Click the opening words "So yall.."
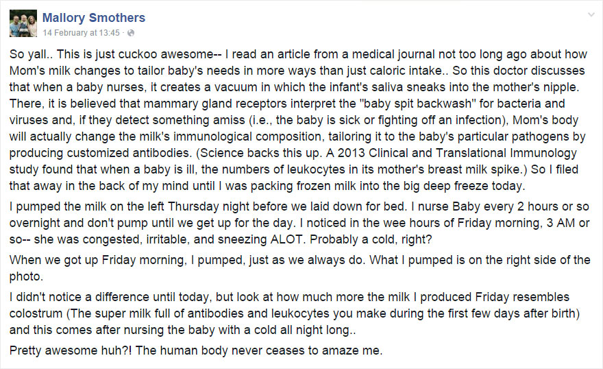603x369 pixels. (x=30, y=53)
